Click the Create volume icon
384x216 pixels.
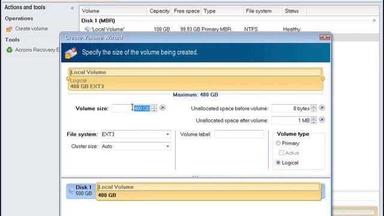coord(9,29)
